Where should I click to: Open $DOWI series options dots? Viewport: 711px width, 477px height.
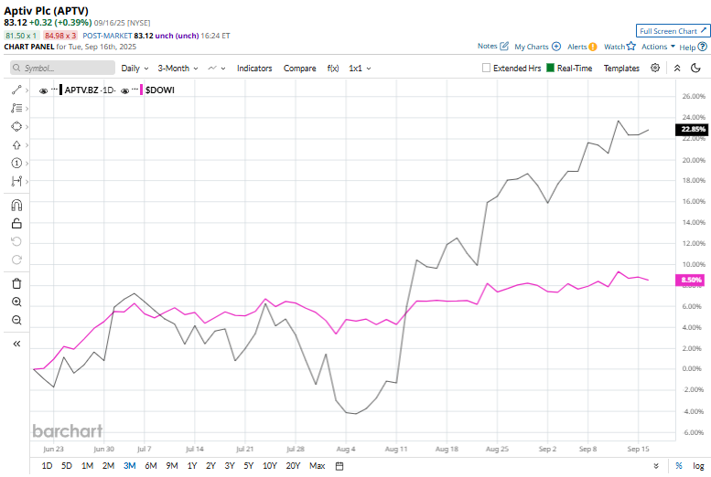tap(135, 90)
